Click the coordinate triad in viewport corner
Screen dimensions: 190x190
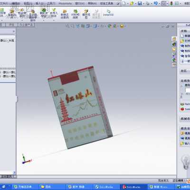coord(26,159)
